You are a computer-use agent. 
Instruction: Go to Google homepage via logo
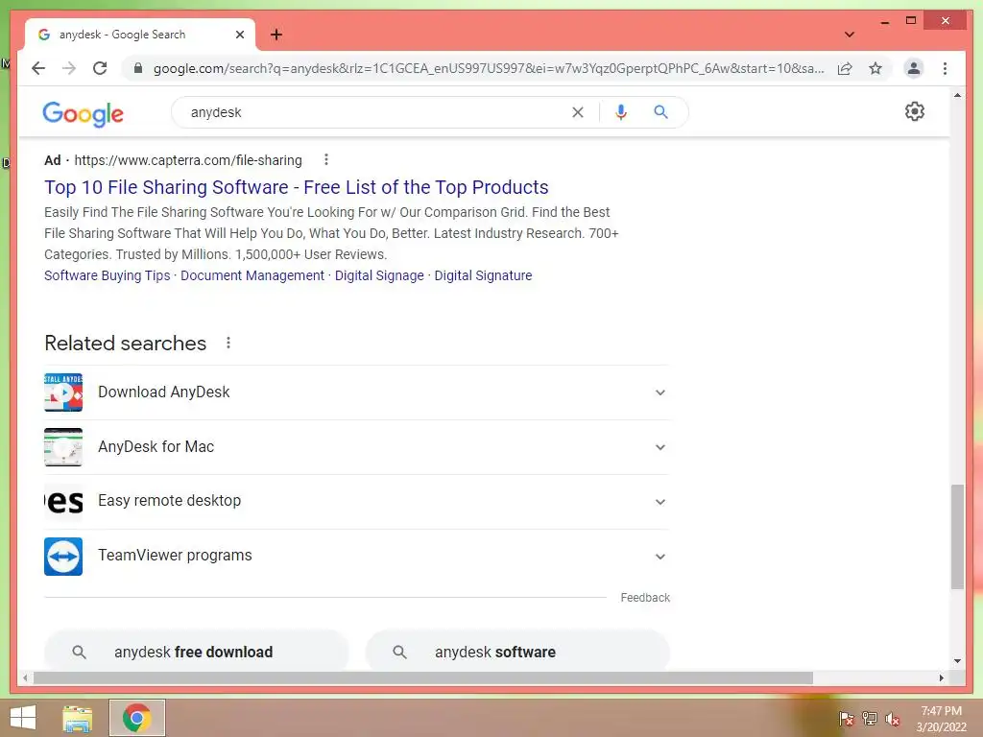point(83,113)
